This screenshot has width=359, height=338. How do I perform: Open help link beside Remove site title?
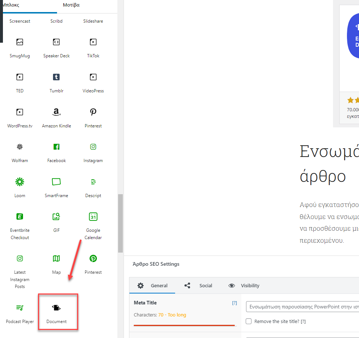[303, 321]
